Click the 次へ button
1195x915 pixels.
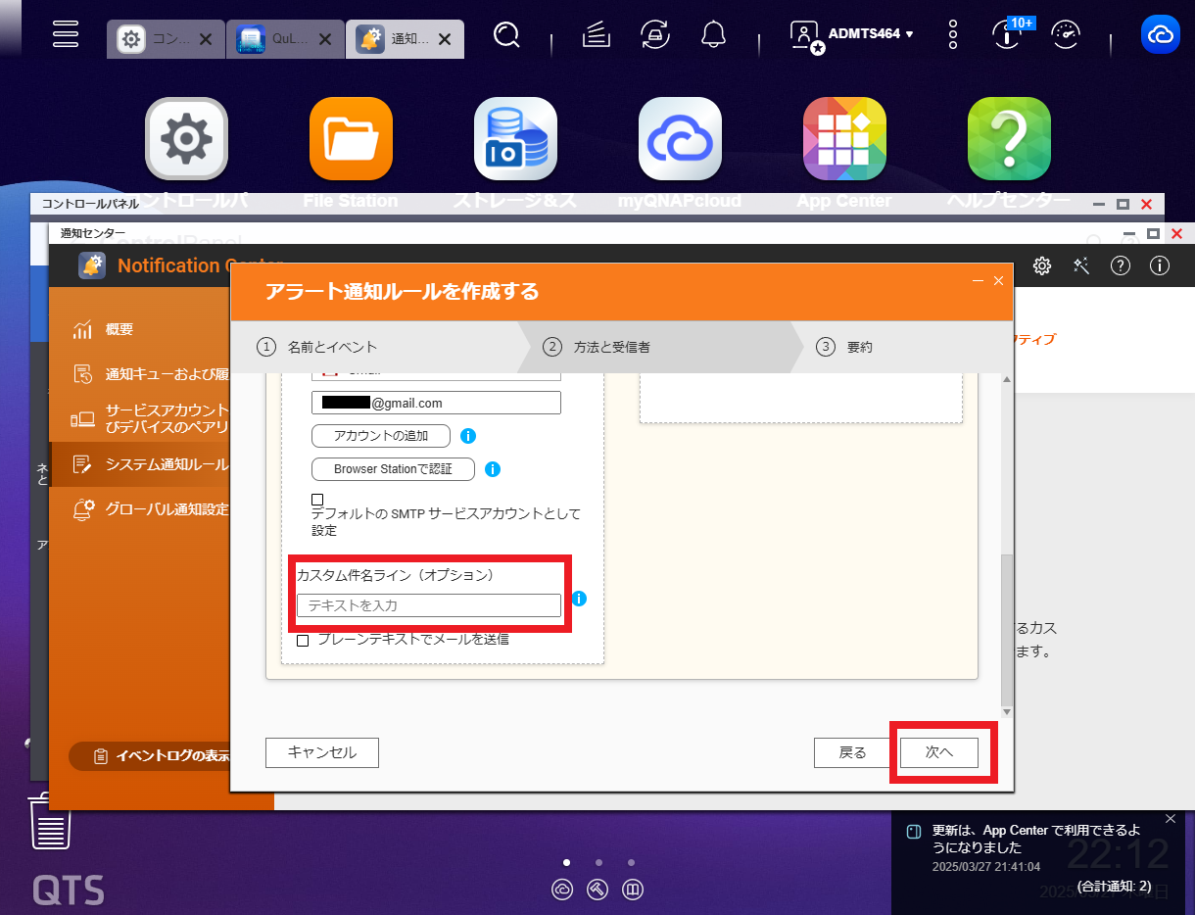coord(938,752)
